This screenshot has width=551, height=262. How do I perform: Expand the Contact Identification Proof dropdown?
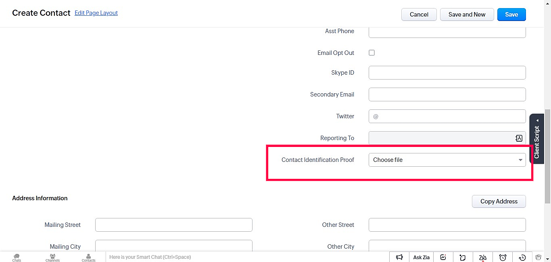pos(447,160)
